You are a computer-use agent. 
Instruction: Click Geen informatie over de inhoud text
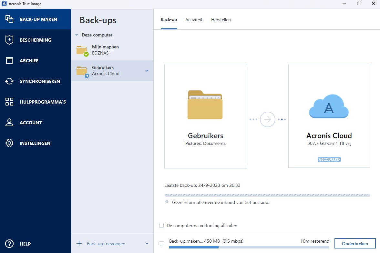click(221, 203)
